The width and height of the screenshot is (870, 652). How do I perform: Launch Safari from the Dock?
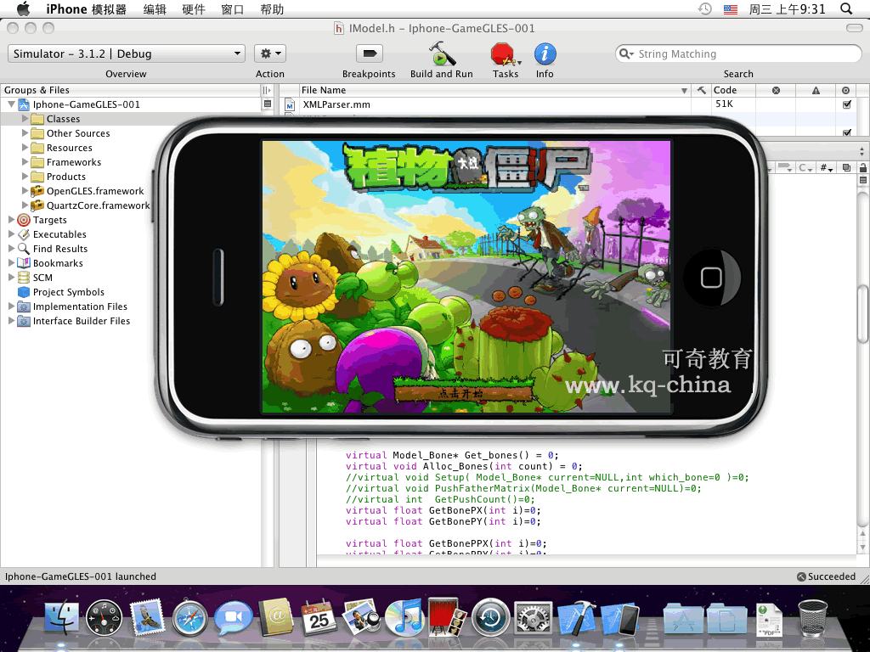189,619
